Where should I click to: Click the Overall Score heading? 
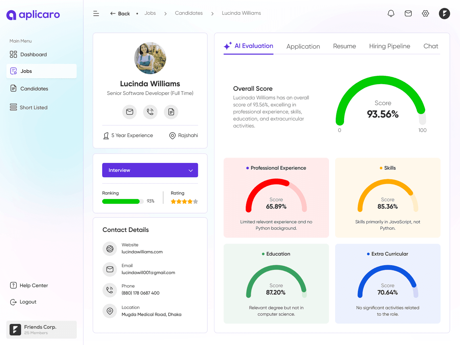(253, 89)
